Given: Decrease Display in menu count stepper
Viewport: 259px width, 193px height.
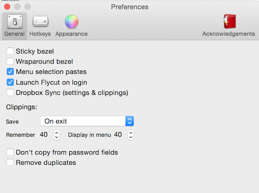Looking at the screenshot, I should 130,138.
